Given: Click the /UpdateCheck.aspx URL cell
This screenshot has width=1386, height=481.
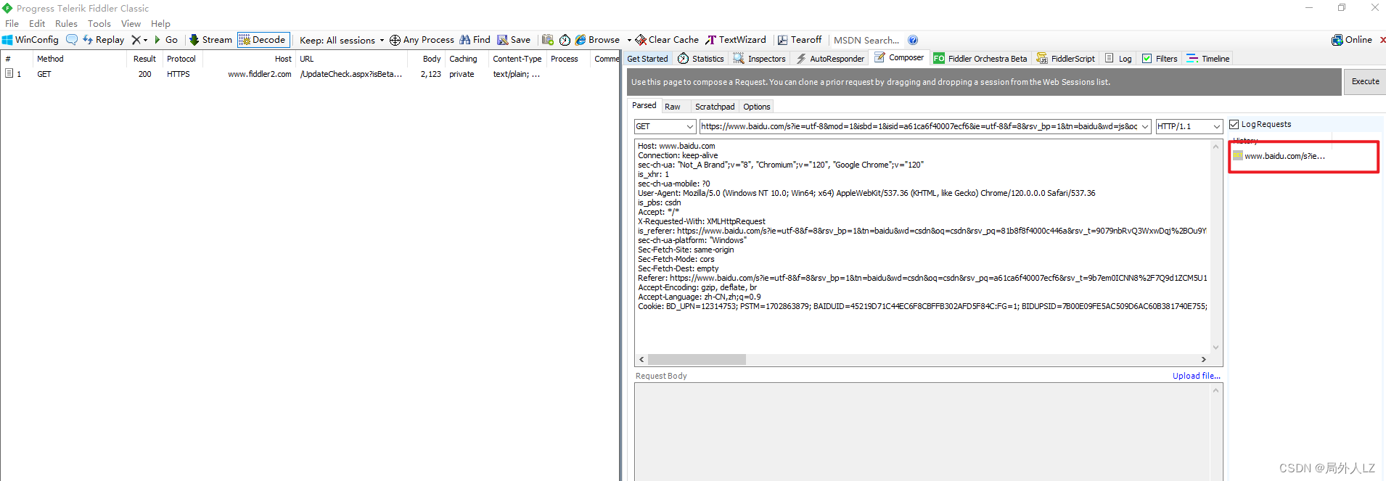Looking at the screenshot, I should 351,74.
